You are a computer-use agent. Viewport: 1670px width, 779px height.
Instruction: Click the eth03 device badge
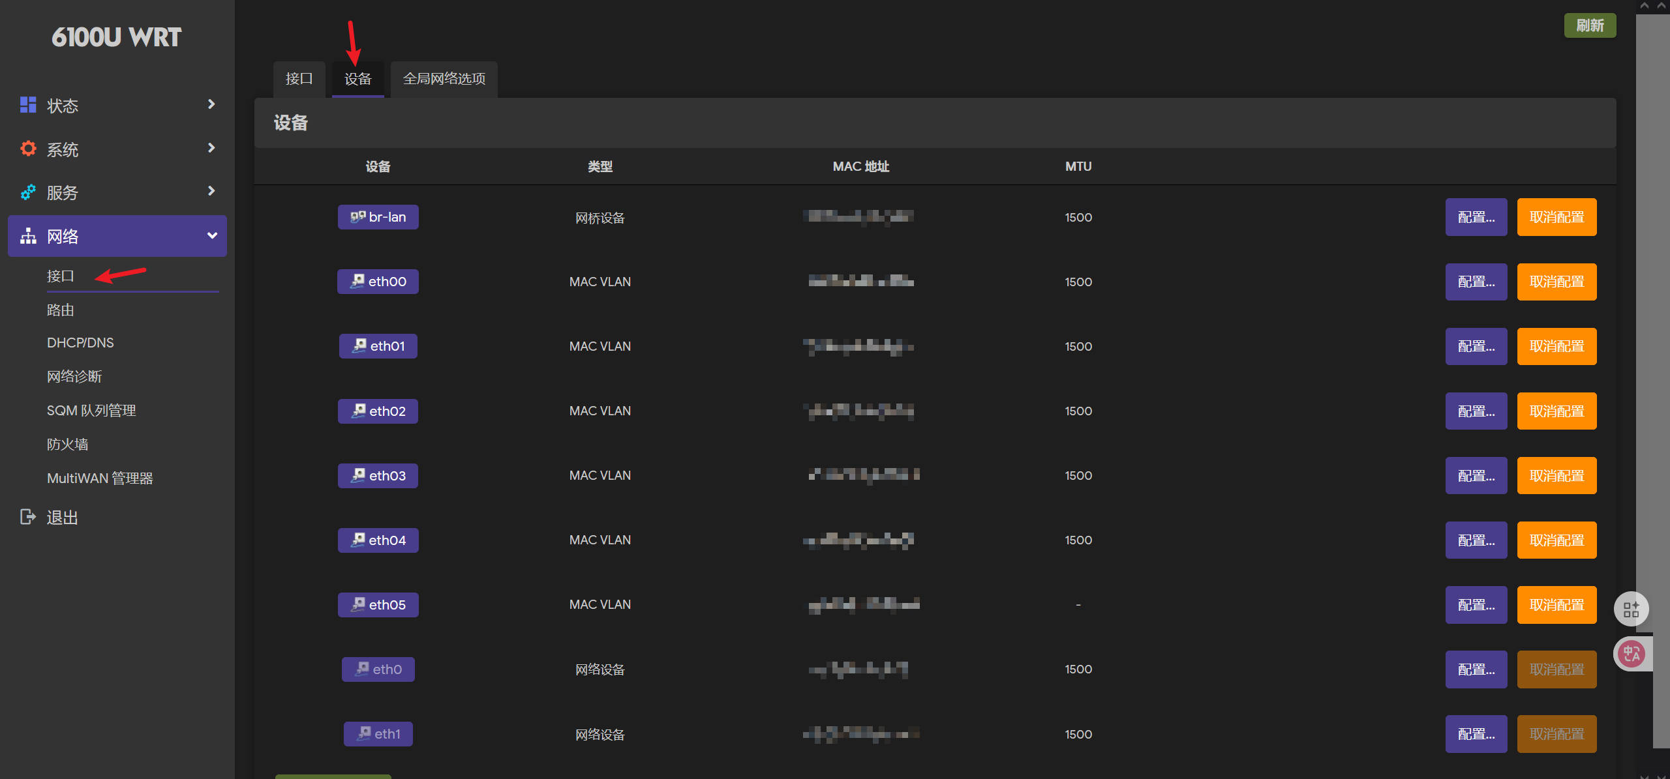(378, 476)
